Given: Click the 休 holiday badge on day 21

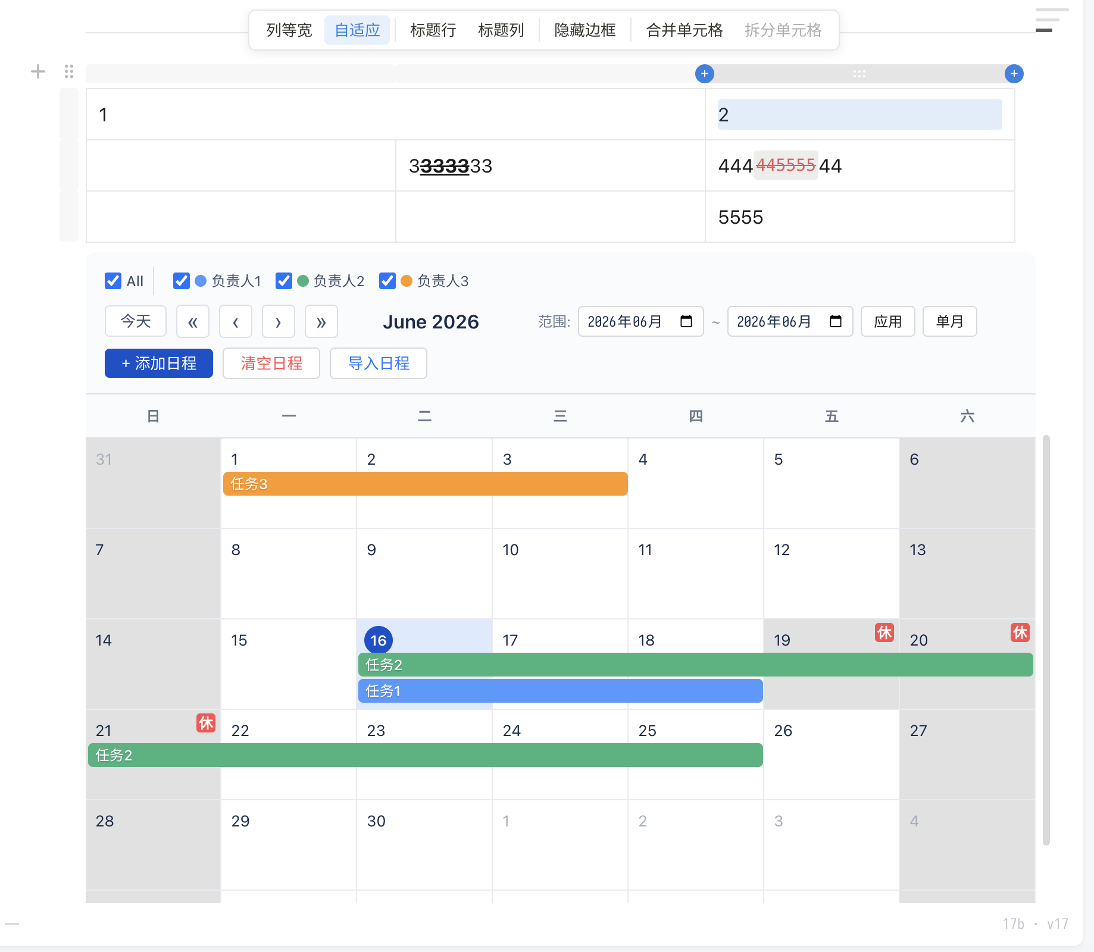Looking at the screenshot, I should [206, 723].
